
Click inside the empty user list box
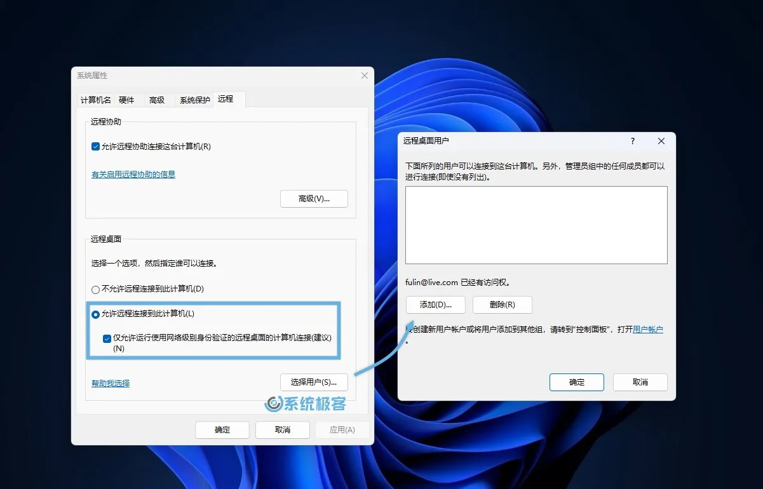pyautogui.click(x=536, y=225)
